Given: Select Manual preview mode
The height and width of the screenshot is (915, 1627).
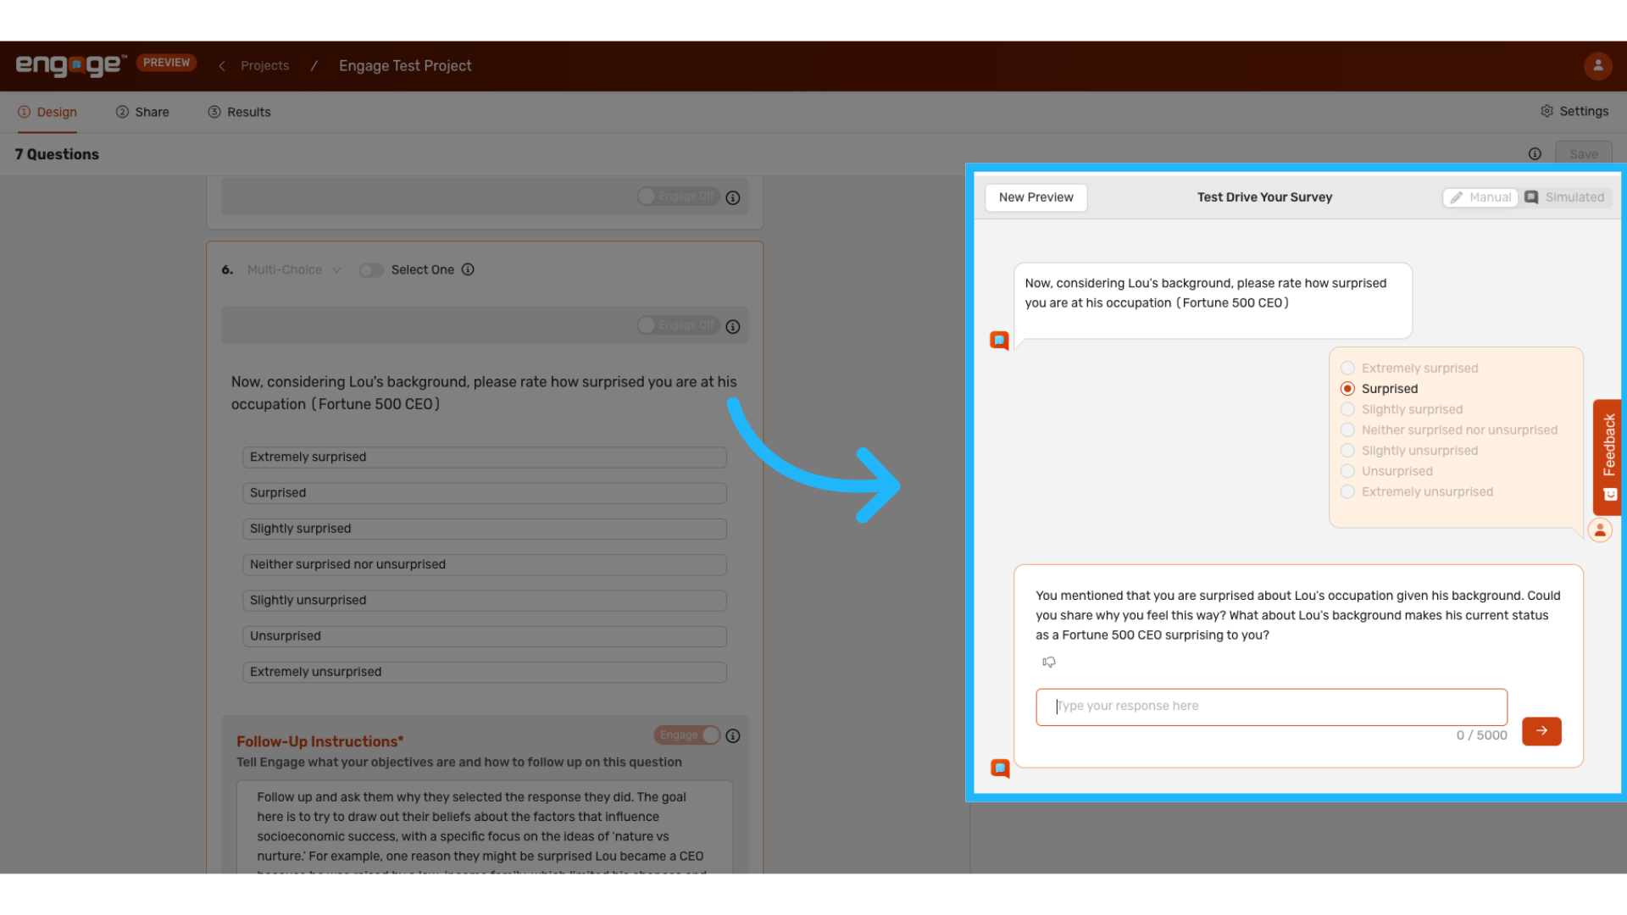Looking at the screenshot, I should pyautogui.click(x=1480, y=197).
